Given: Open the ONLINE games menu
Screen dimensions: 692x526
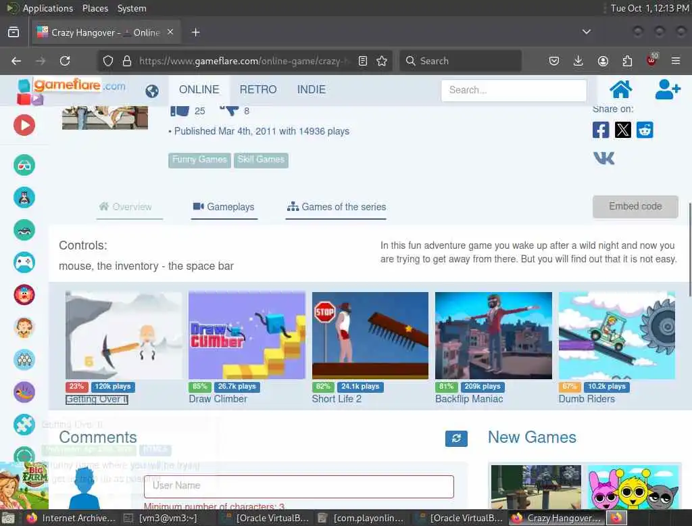Looking at the screenshot, I should (199, 90).
